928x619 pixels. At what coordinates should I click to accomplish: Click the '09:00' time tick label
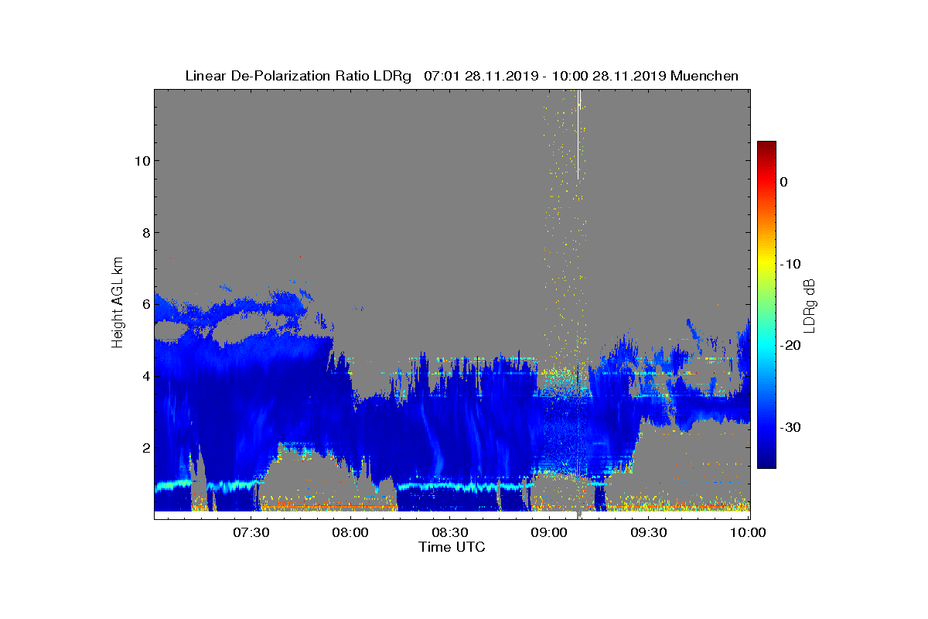pos(549,532)
